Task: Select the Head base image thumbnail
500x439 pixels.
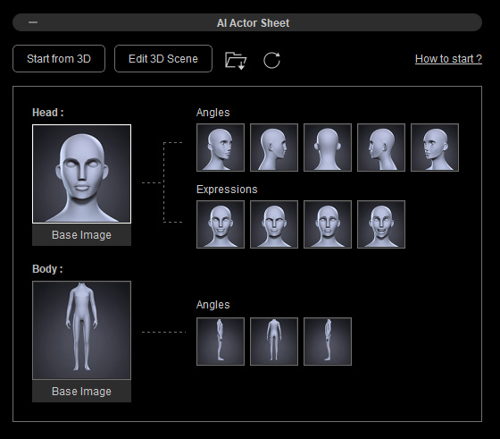Action: pyautogui.click(x=81, y=173)
